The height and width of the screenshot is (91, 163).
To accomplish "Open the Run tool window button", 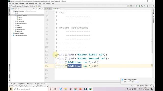I will pos(14,84).
